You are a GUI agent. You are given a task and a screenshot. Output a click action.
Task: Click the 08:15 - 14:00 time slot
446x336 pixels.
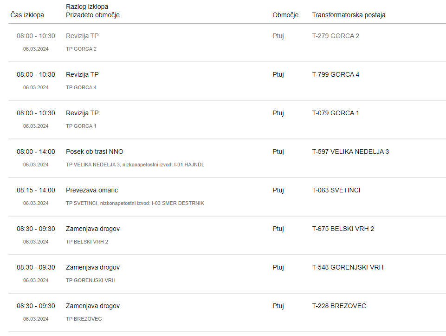(x=36, y=190)
